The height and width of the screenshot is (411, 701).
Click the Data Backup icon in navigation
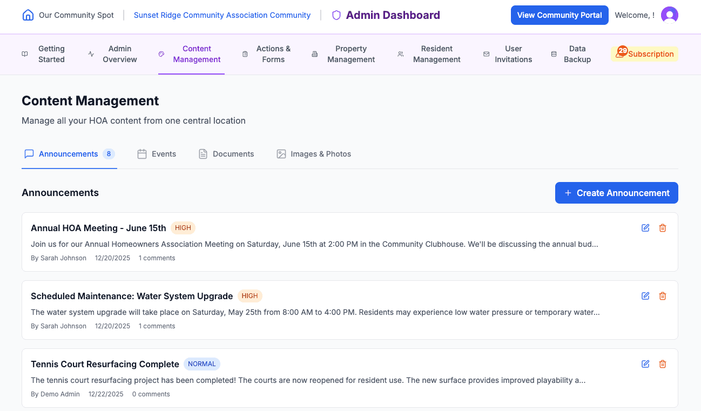pyautogui.click(x=554, y=53)
